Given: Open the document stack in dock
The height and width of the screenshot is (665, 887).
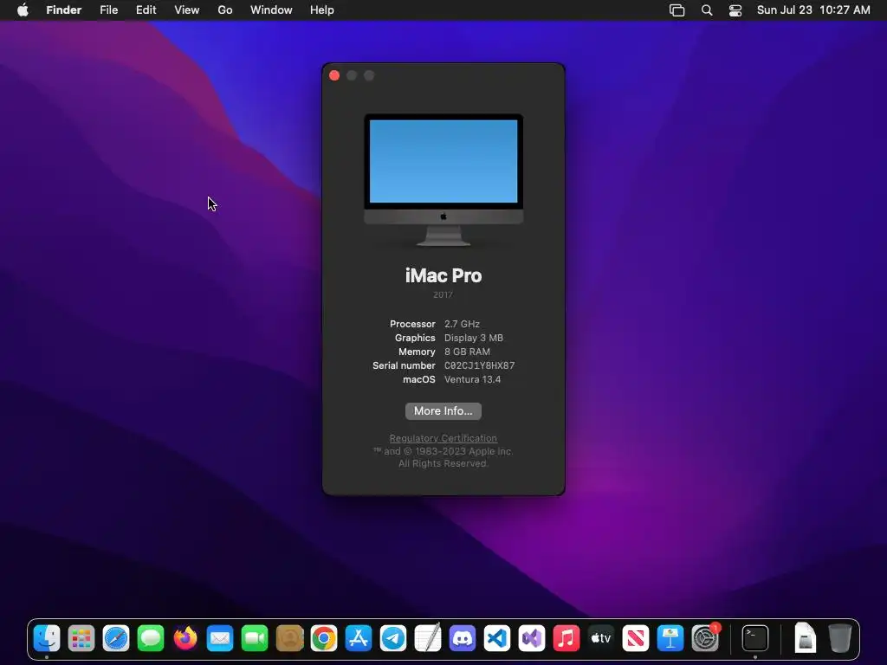Looking at the screenshot, I should [805, 638].
